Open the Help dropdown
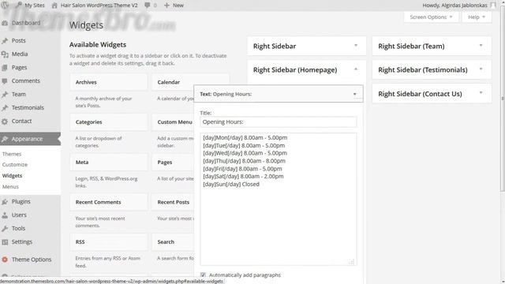The width and height of the screenshot is (505, 284). 477,17
